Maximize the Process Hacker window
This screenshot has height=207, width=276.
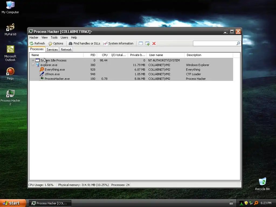pyautogui.click(x=232, y=32)
